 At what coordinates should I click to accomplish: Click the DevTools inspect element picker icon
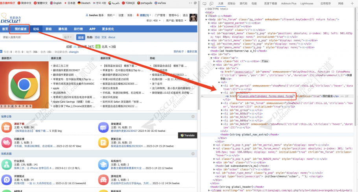pos(204,3)
